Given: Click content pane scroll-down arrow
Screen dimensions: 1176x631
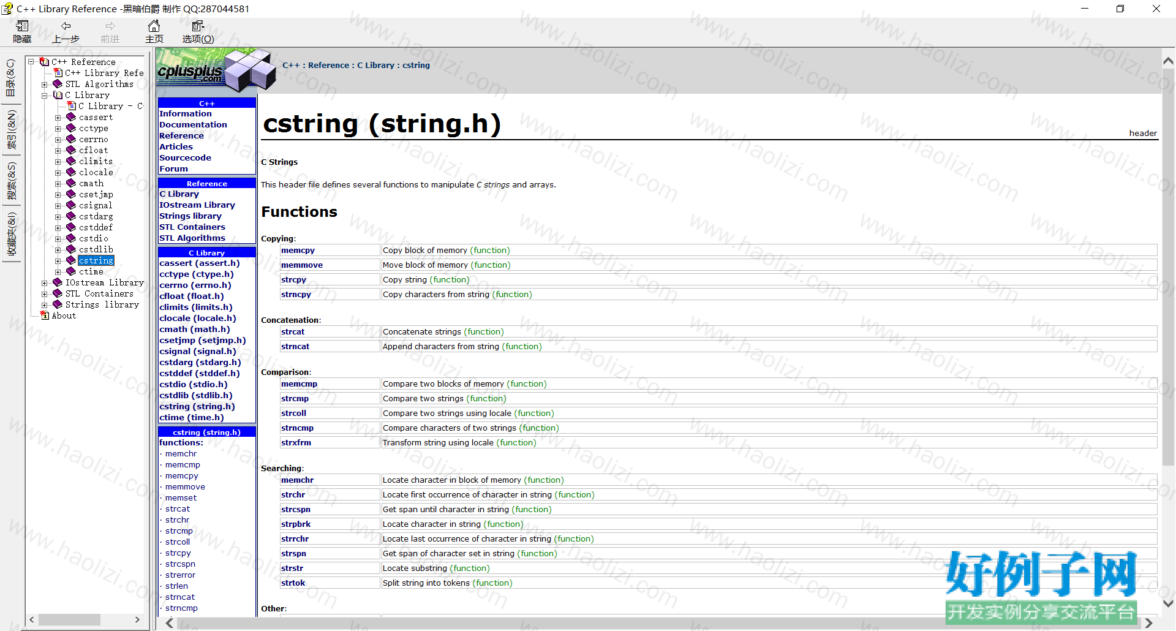Looking at the screenshot, I should pyautogui.click(x=1169, y=603).
